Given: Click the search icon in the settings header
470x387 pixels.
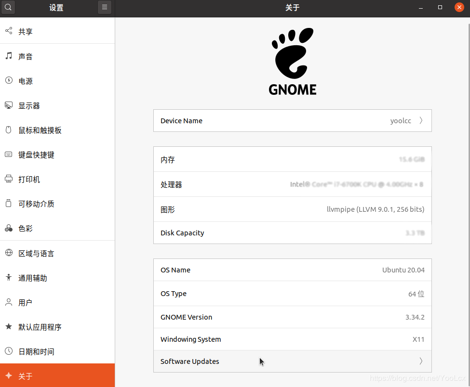Looking at the screenshot, I should coord(8,8).
